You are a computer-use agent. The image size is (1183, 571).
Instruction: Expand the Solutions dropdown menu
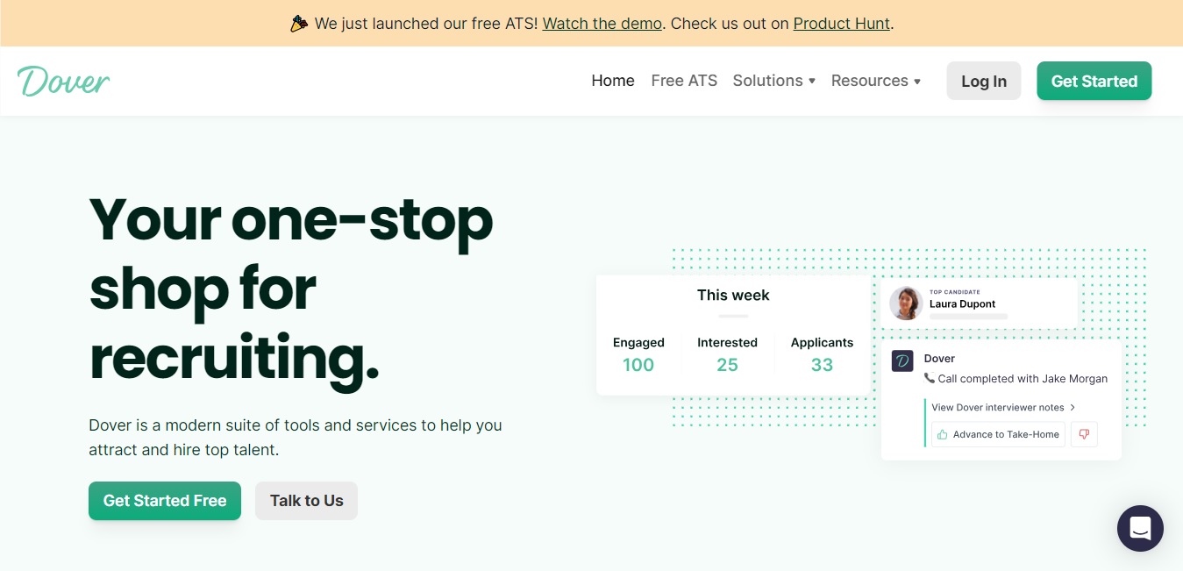tap(774, 81)
